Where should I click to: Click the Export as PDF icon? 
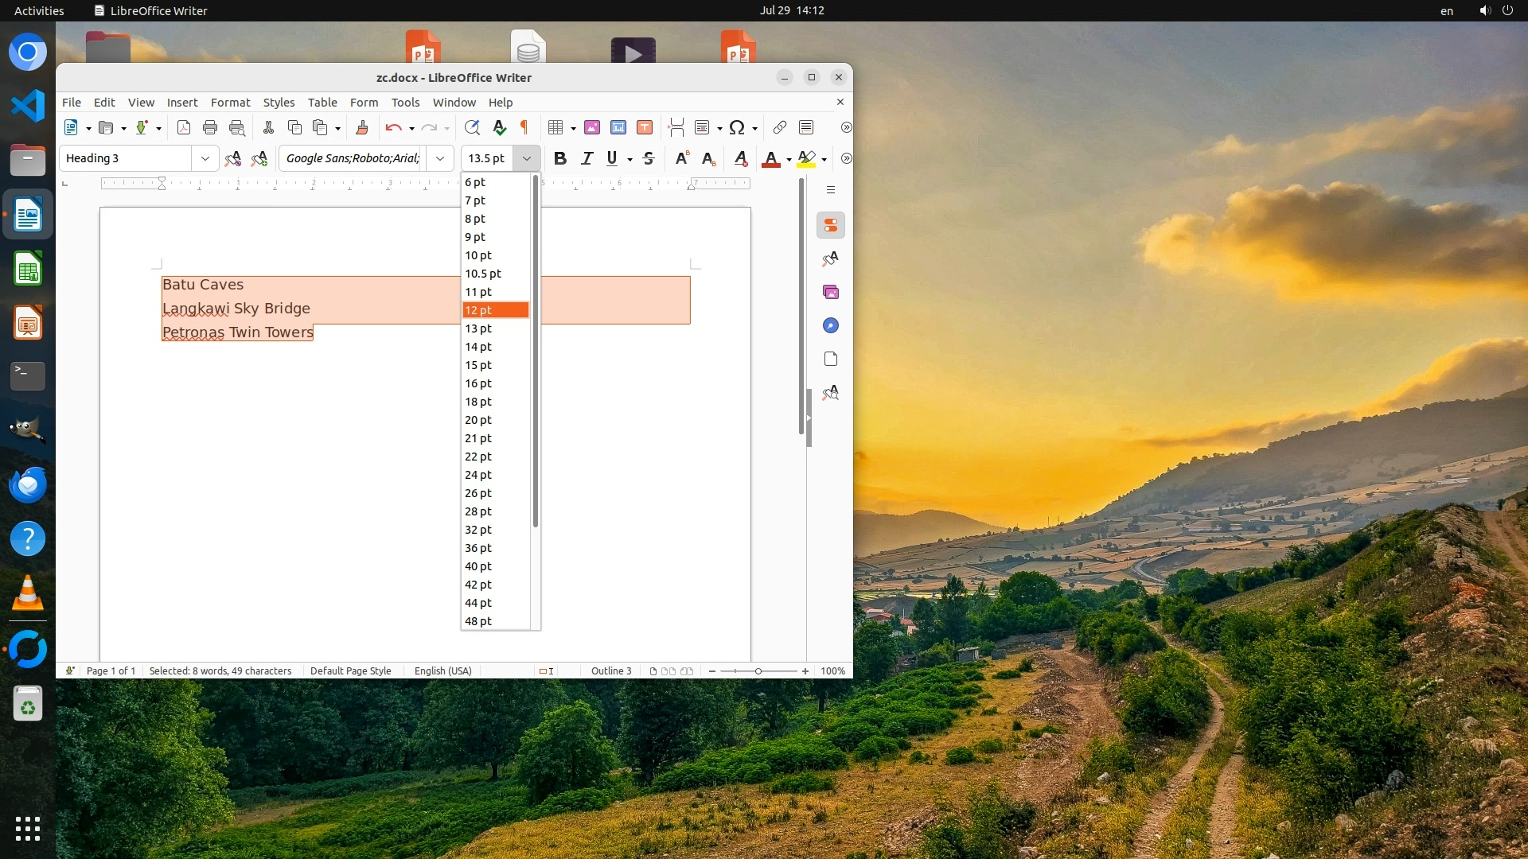click(184, 127)
